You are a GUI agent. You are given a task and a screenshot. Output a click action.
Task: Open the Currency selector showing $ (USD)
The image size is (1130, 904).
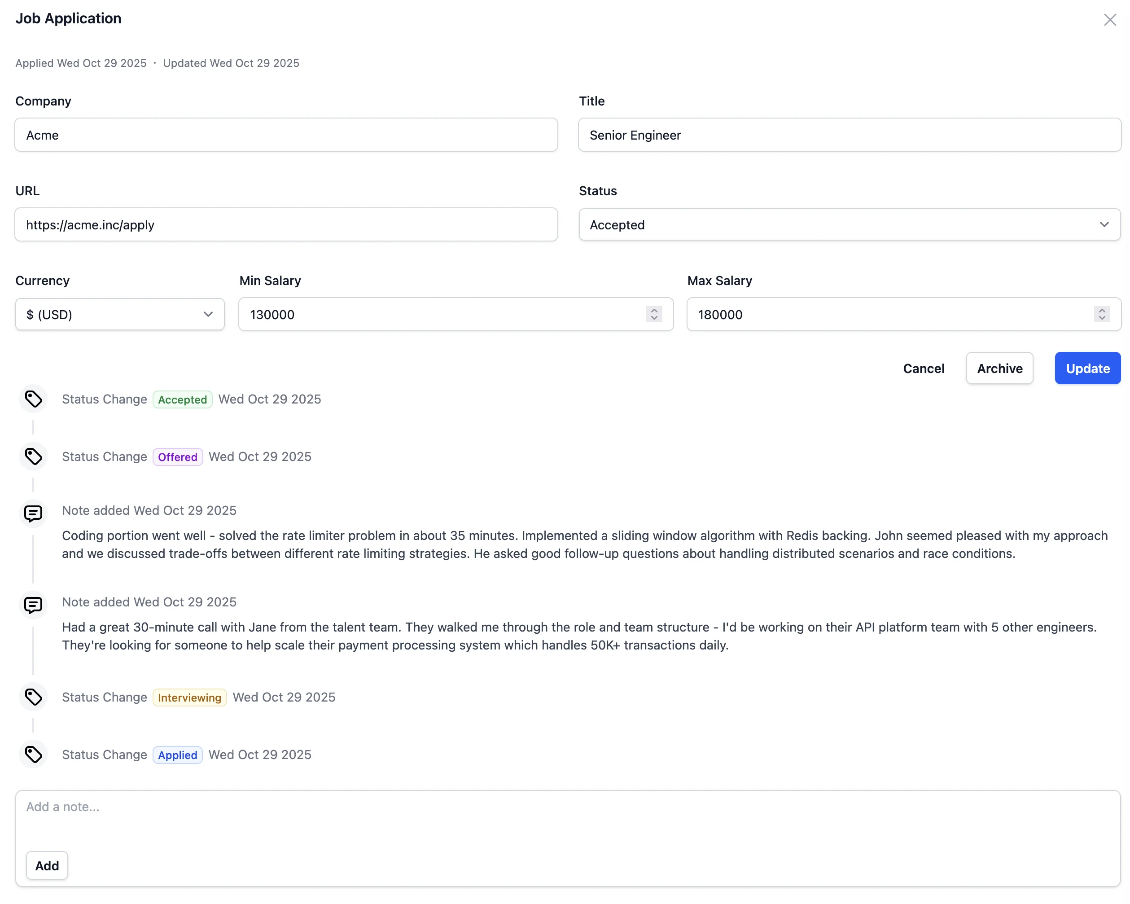tap(119, 314)
